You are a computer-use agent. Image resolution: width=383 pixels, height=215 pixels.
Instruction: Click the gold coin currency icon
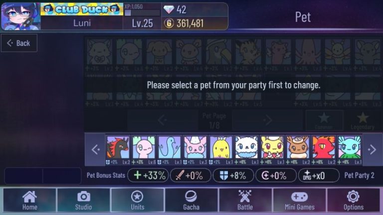[169, 23]
